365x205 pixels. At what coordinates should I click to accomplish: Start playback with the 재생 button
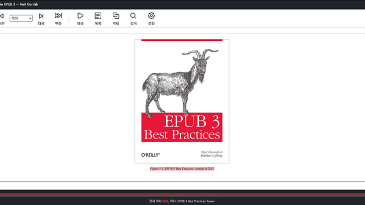pyautogui.click(x=81, y=19)
